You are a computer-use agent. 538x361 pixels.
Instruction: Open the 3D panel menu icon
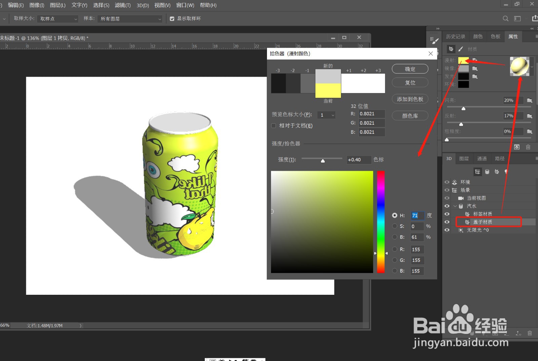pyautogui.click(x=536, y=158)
